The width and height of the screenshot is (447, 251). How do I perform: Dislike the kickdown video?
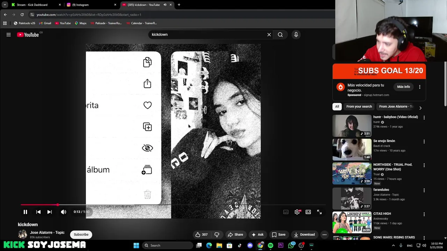pos(217,235)
